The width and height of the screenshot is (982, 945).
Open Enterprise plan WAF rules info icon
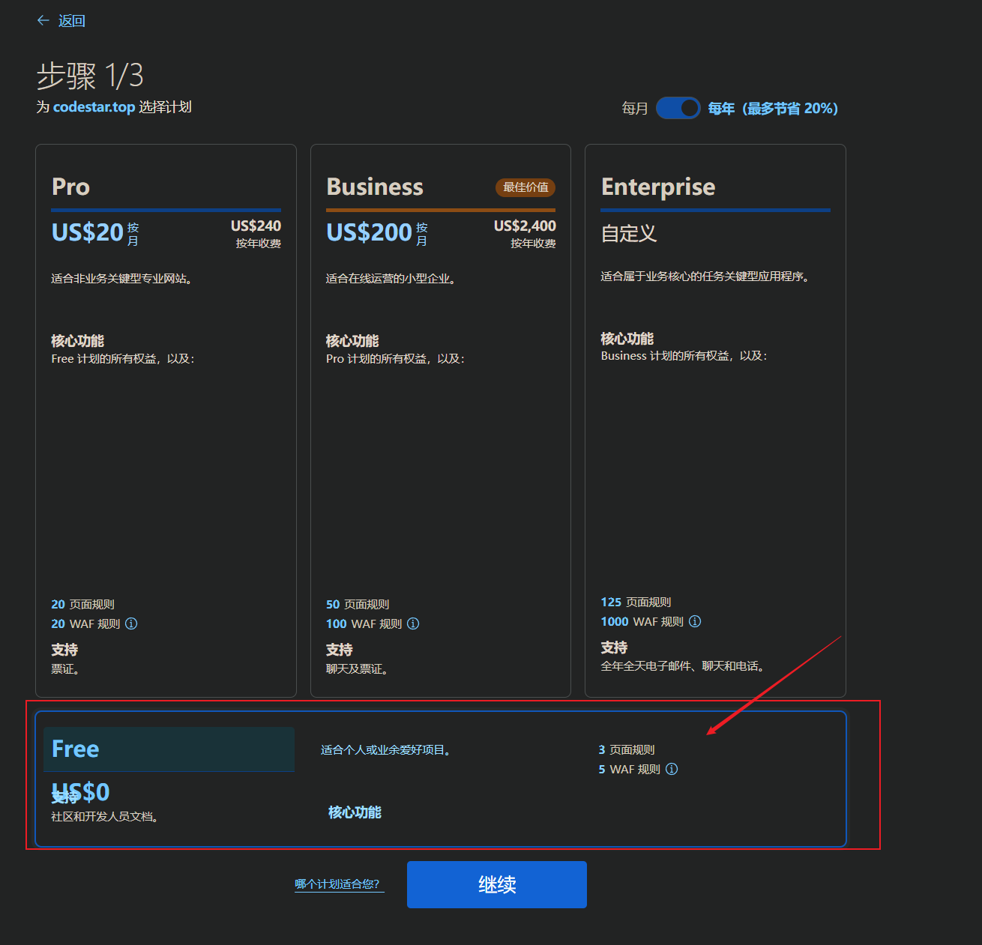[x=695, y=621]
